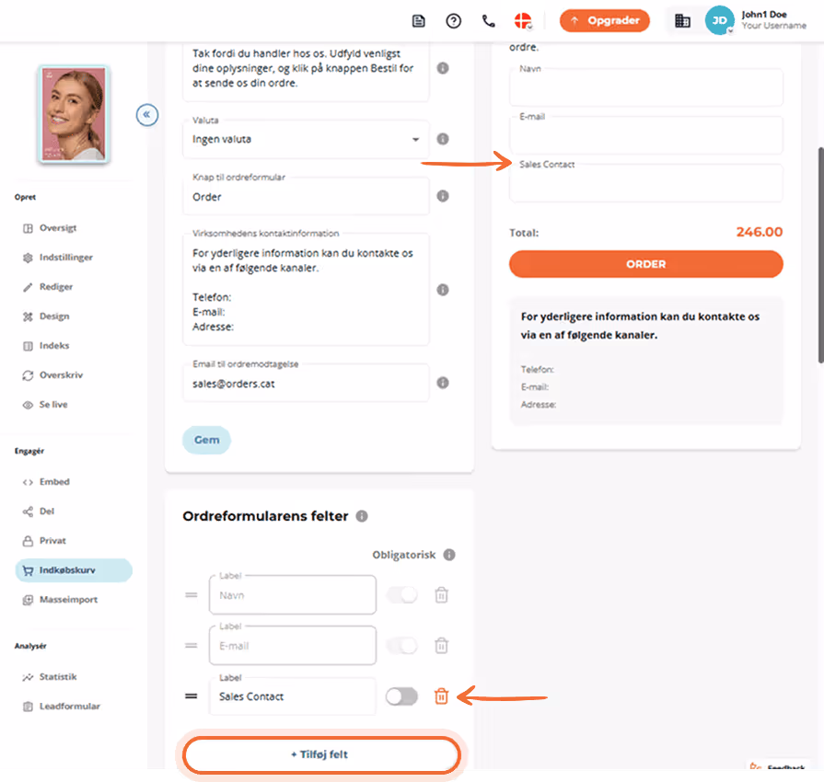Click info icon next to Obligatorisk

point(448,555)
